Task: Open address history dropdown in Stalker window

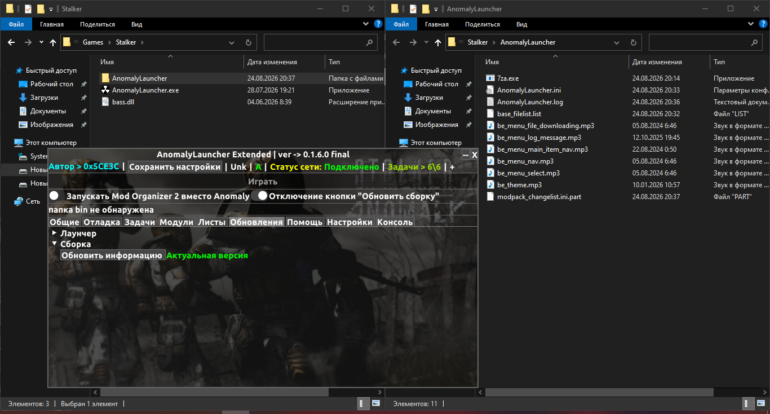Action: point(232,42)
